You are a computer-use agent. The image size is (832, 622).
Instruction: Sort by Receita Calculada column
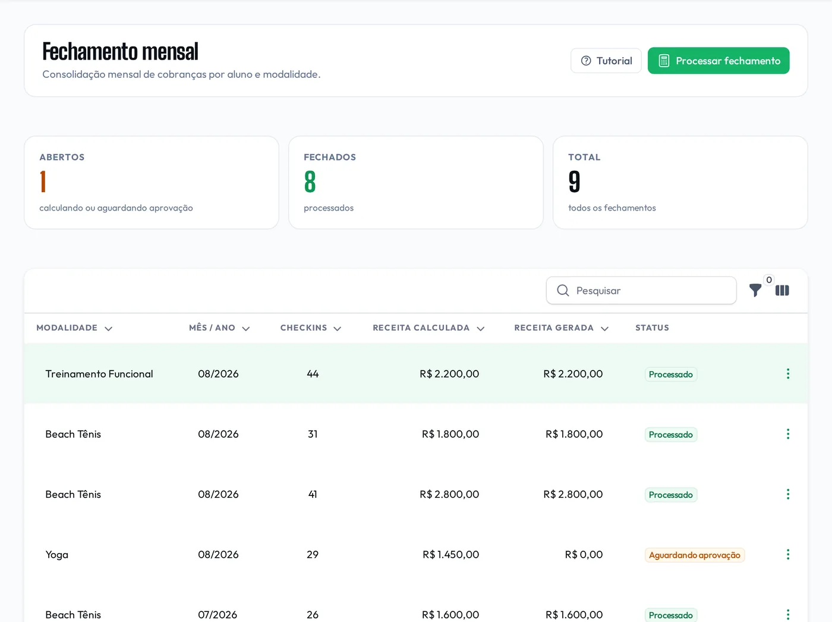pos(428,328)
